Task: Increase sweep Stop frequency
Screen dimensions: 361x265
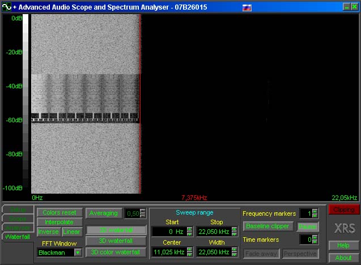Action: pyautogui.click(x=235, y=229)
